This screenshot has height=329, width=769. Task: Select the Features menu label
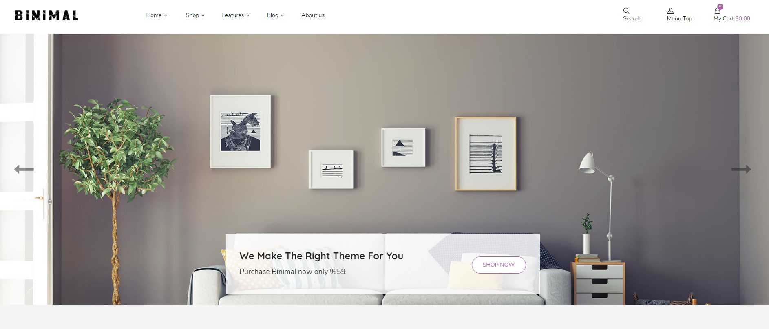pyautogui.click(x=233, y=15)
